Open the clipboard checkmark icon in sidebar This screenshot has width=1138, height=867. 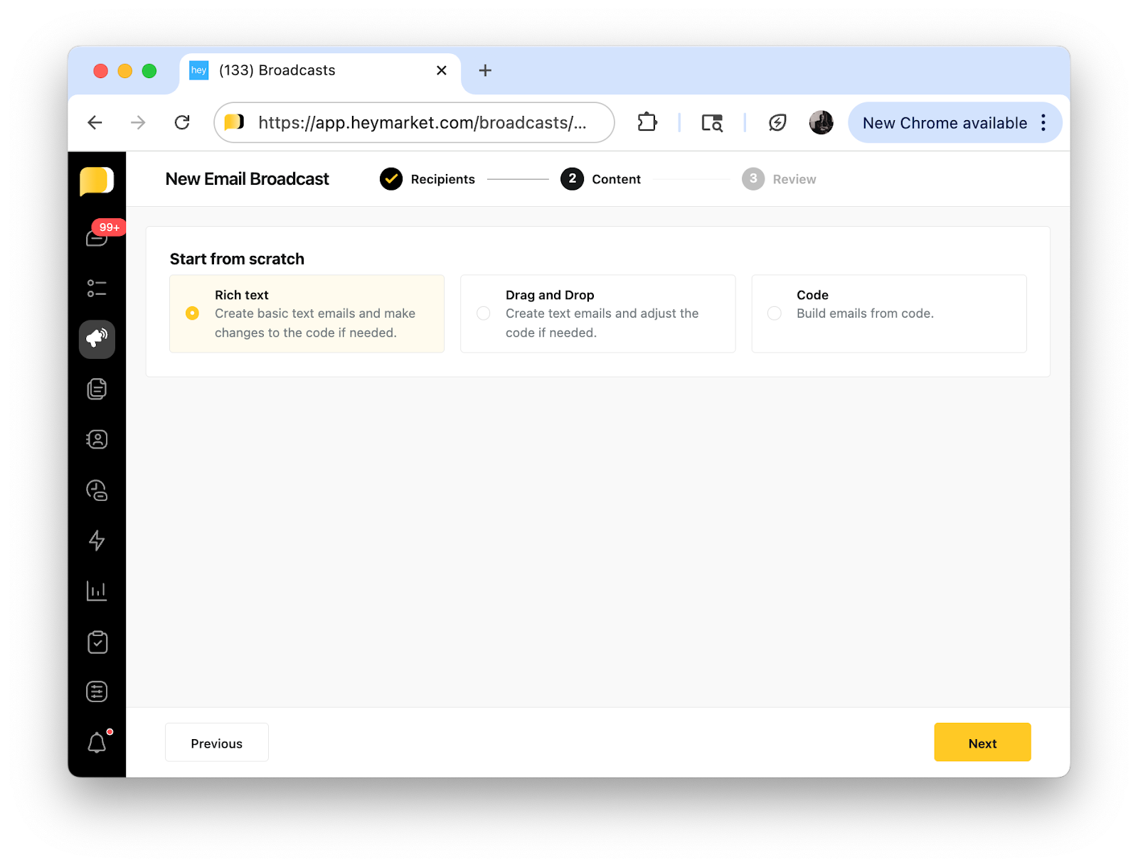coord(97,642)
